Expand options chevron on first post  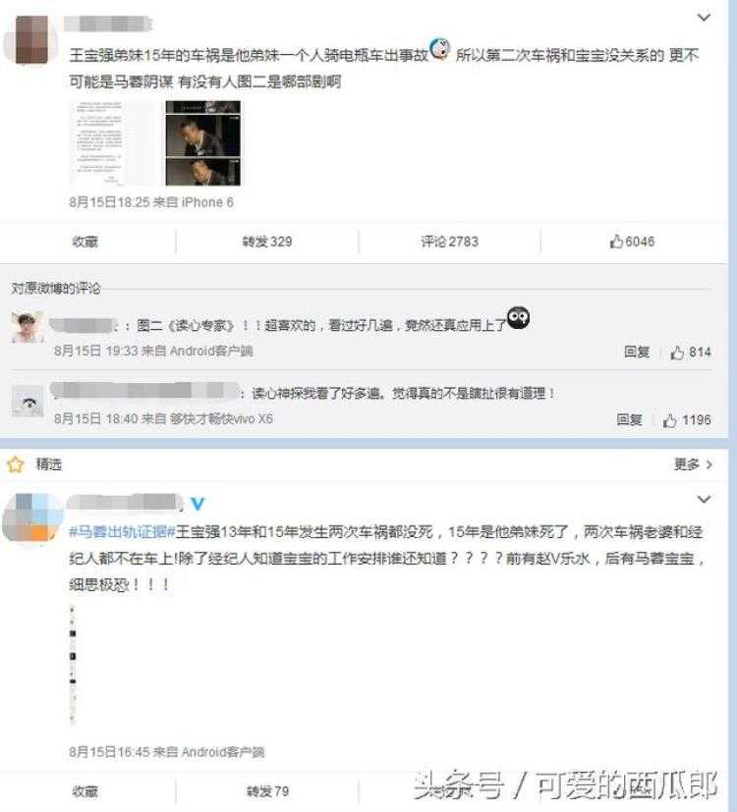click(704, 17)
